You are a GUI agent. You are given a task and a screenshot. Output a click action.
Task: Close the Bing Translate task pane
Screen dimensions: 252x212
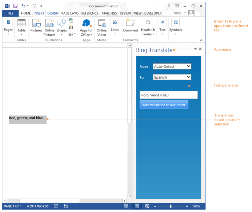pos(200,49)
